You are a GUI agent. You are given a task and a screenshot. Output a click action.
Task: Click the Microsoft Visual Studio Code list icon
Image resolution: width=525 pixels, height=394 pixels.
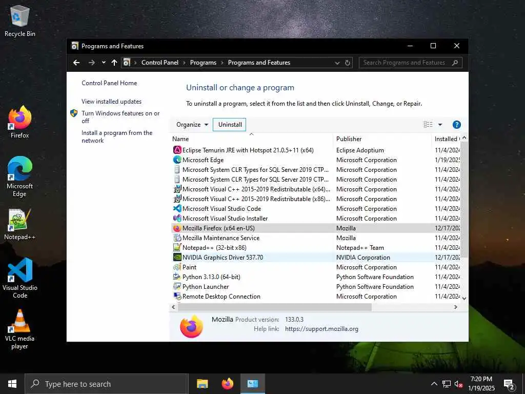tap(177, 208)
